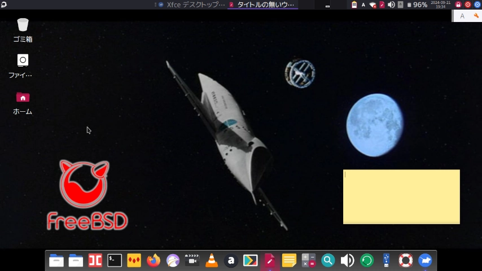The width and height of the screenshot is (482, 271).
Task: Open the battery indicator showing 96%
Action: (x=417, y=5)
